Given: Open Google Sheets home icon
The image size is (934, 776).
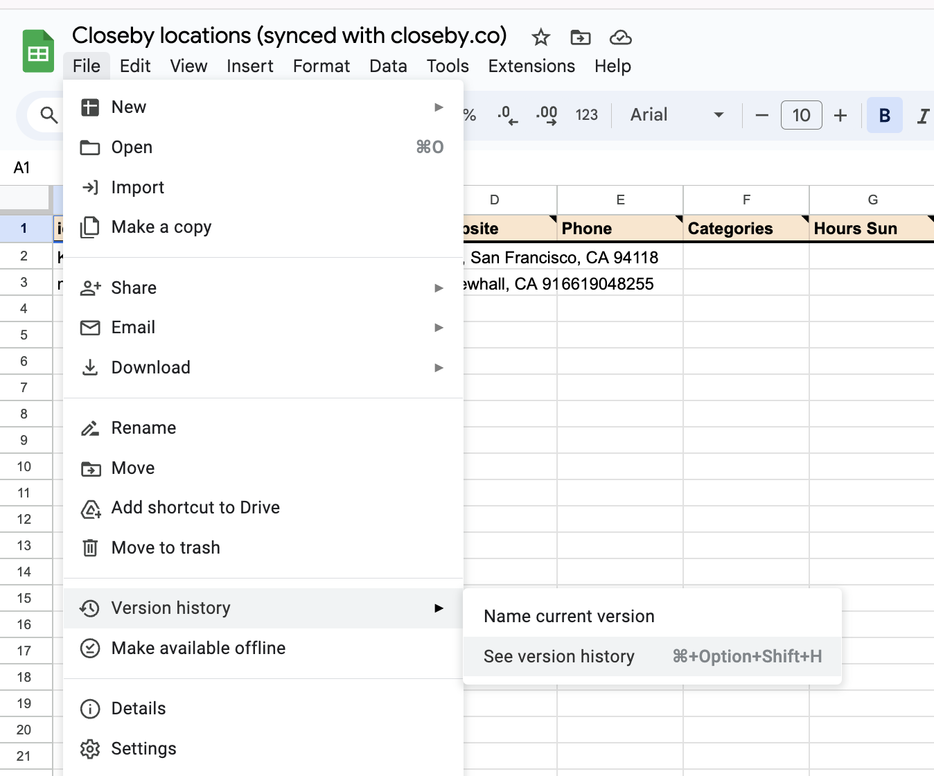Looking at the screenshot, I should (38, 51).
